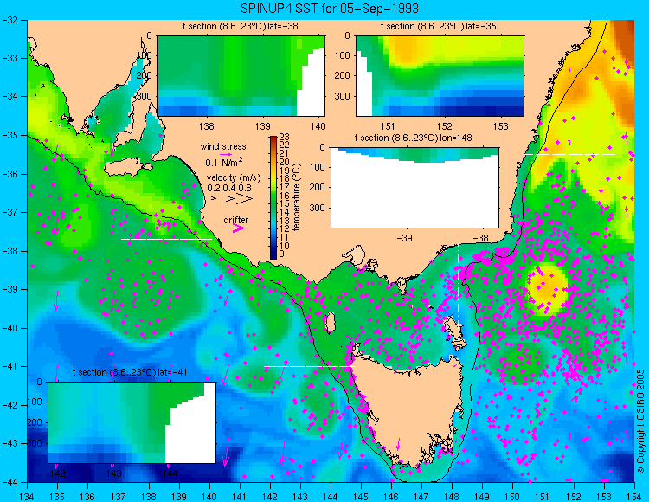Screen dimensions: 649x502
Task: Click the magenta drifter arrowhead symbol in legend
Action: 238,228
